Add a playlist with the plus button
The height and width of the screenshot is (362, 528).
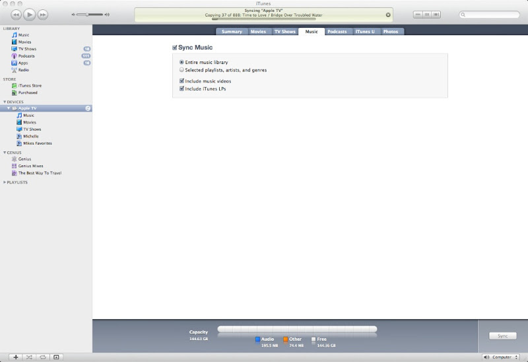point(16,357)
